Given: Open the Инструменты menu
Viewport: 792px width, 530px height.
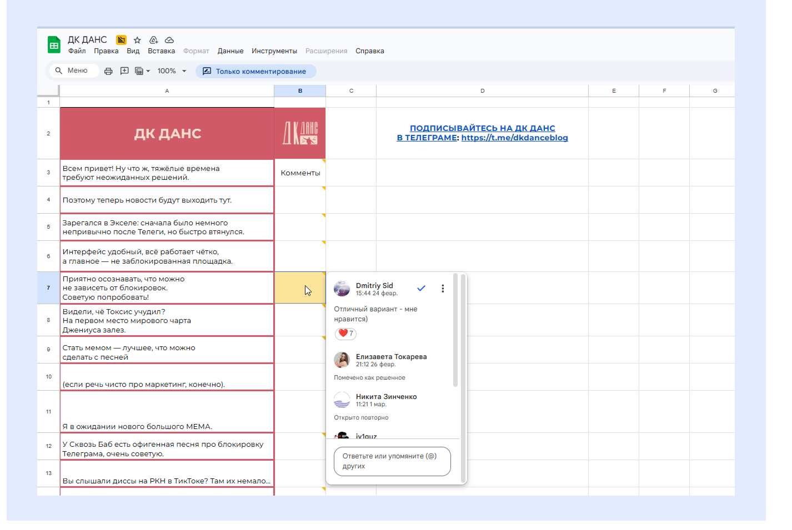Looking at the screenshot, I should (274, 51).
